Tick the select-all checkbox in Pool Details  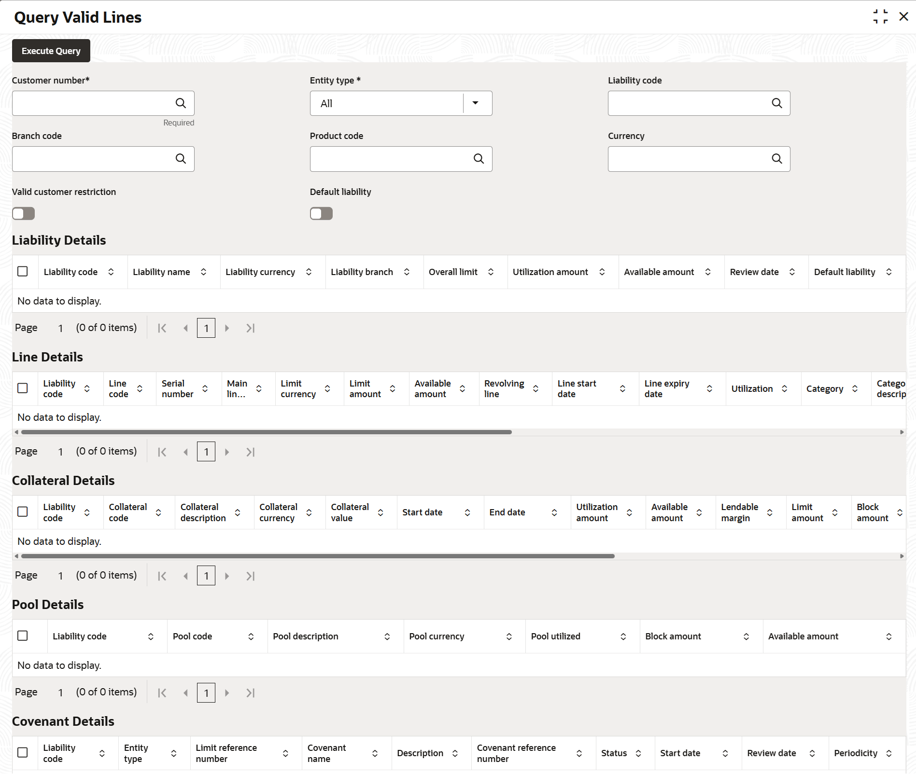[23, 636]
